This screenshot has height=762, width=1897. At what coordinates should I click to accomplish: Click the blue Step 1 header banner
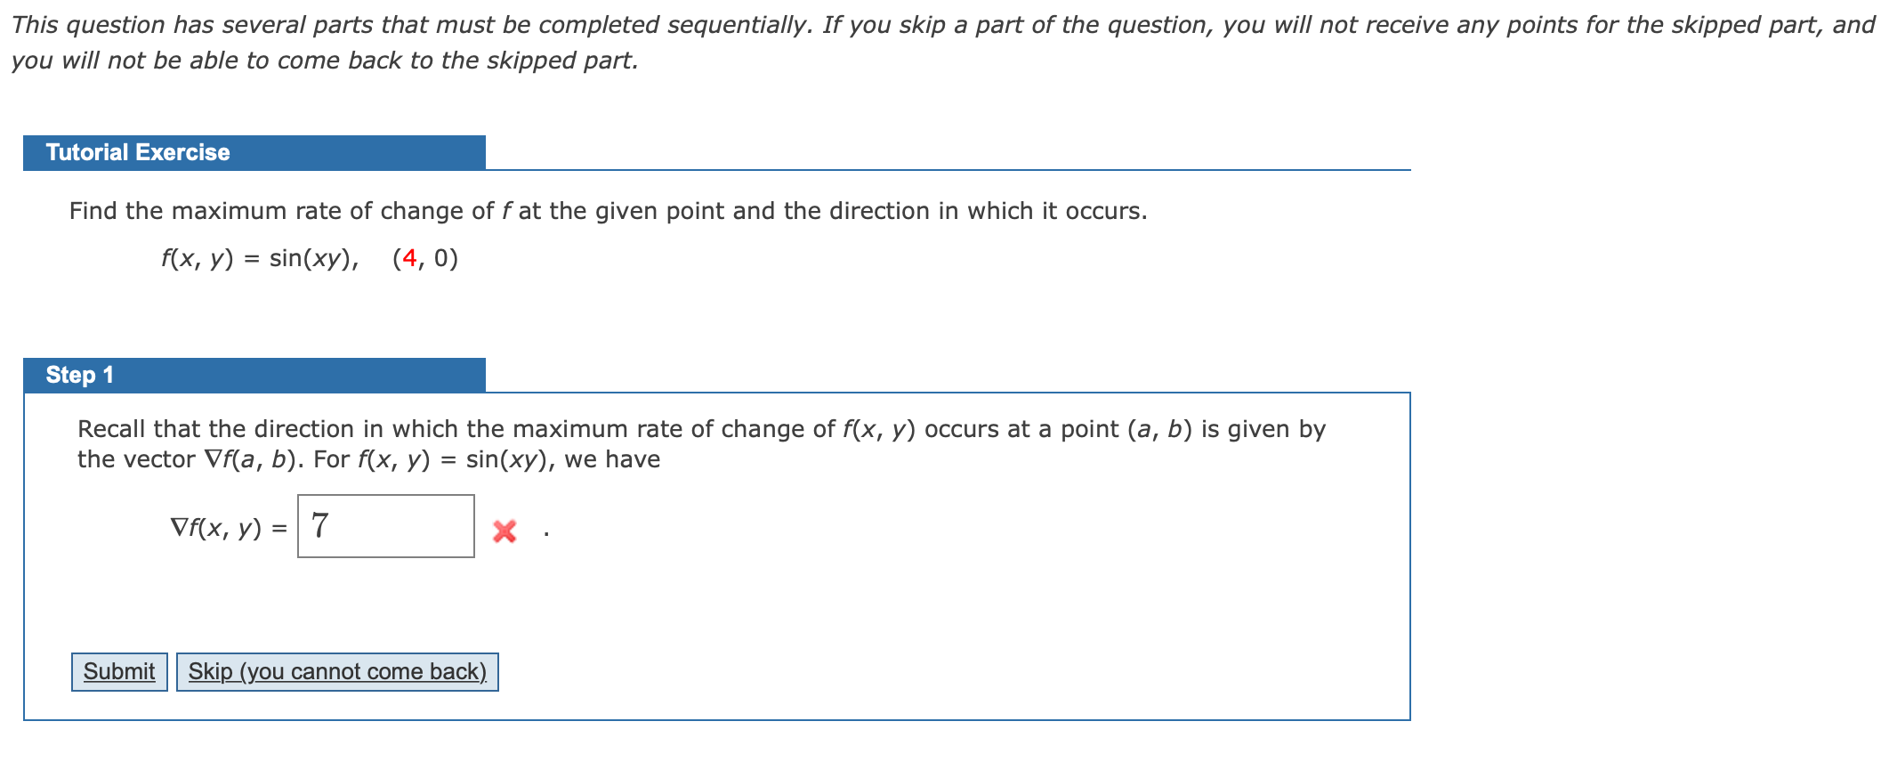[x=254, y=374]
